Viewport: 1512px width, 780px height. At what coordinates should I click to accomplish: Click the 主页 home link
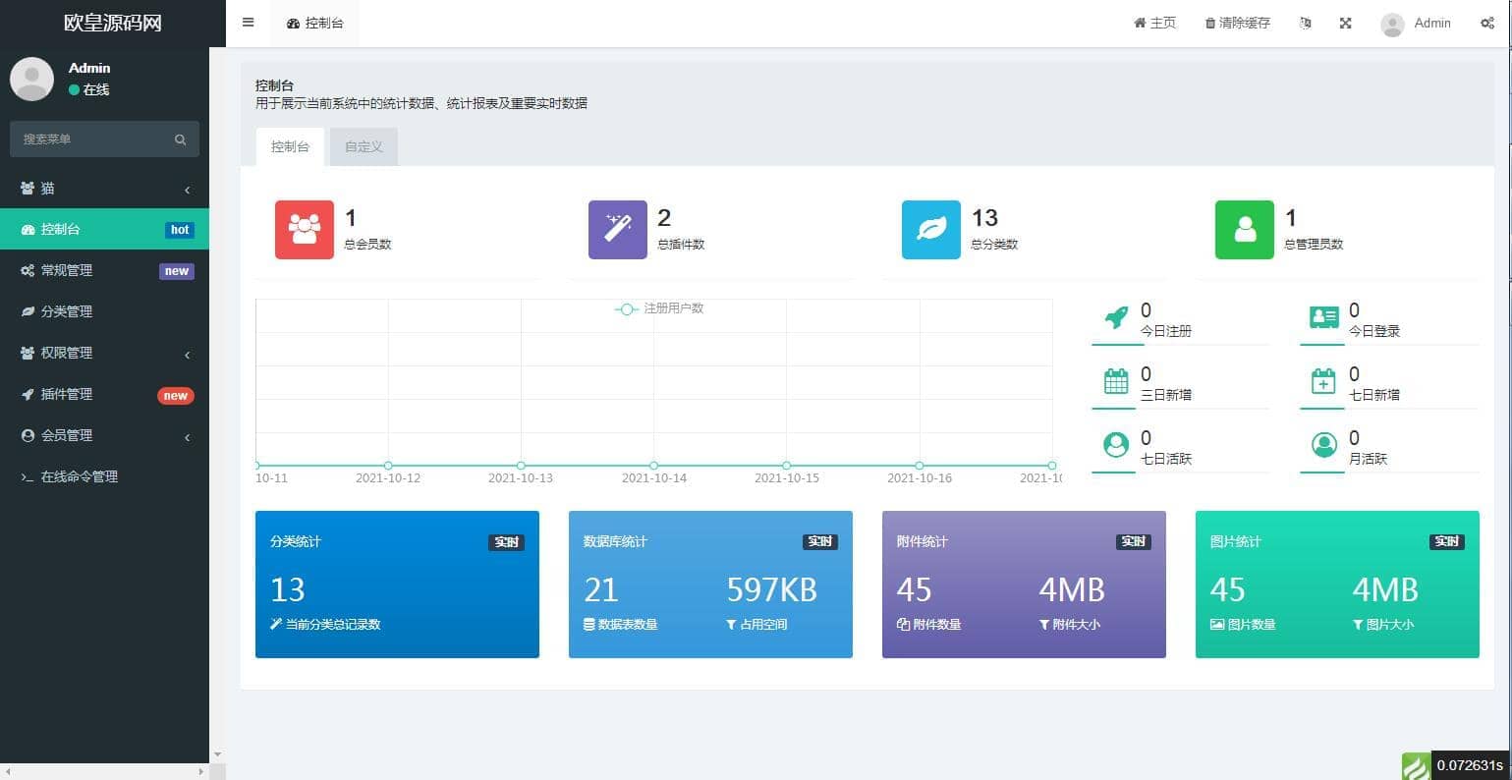[1154, 23]
